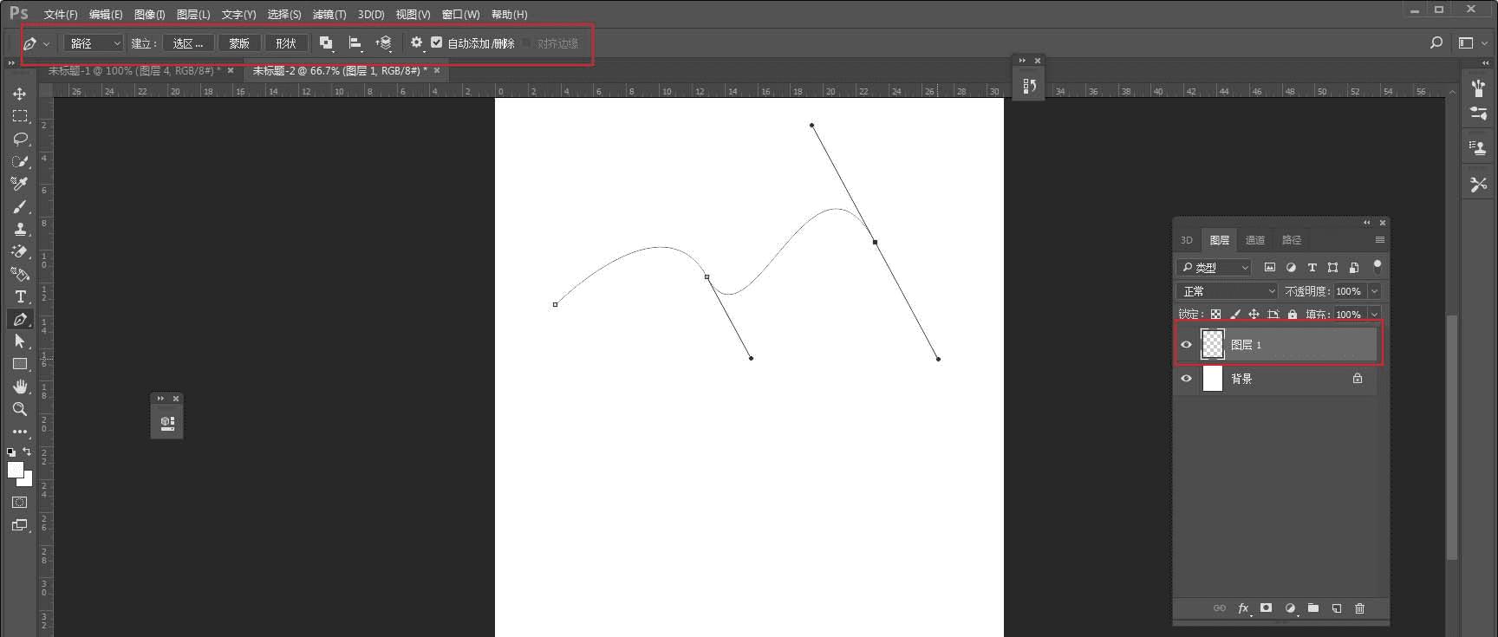Image resolution: width=1498 pixels, height=637 pixels.
Task: Open path alignment options
Action: [x=355, y=43]
